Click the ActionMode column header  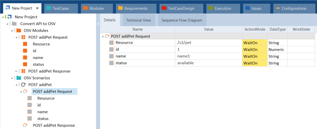pyautogui.click(x=254, y=29)
